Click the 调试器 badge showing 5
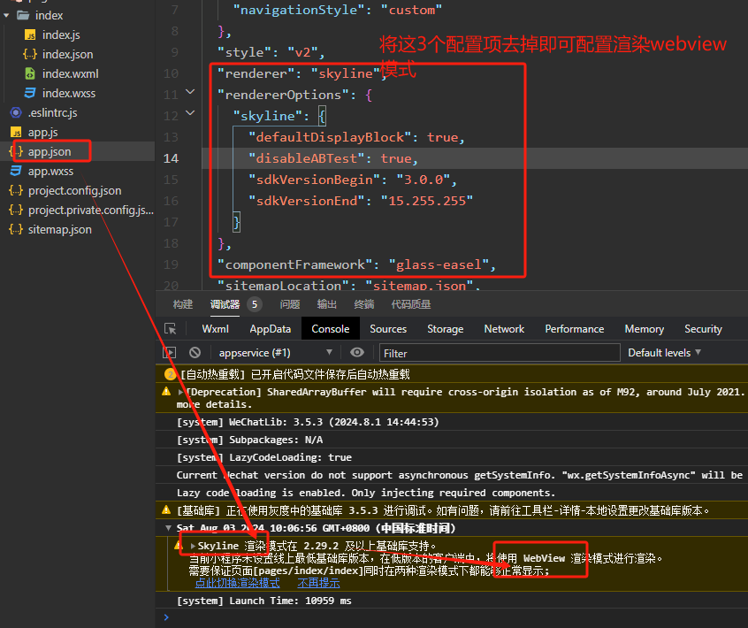The image size is (748, 628). click(x=255, y=304)
